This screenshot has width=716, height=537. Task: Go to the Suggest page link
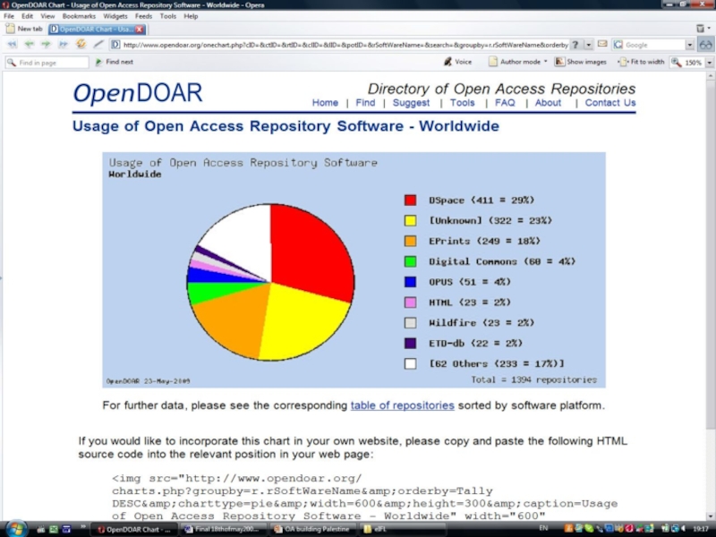[x=411, y=103]
